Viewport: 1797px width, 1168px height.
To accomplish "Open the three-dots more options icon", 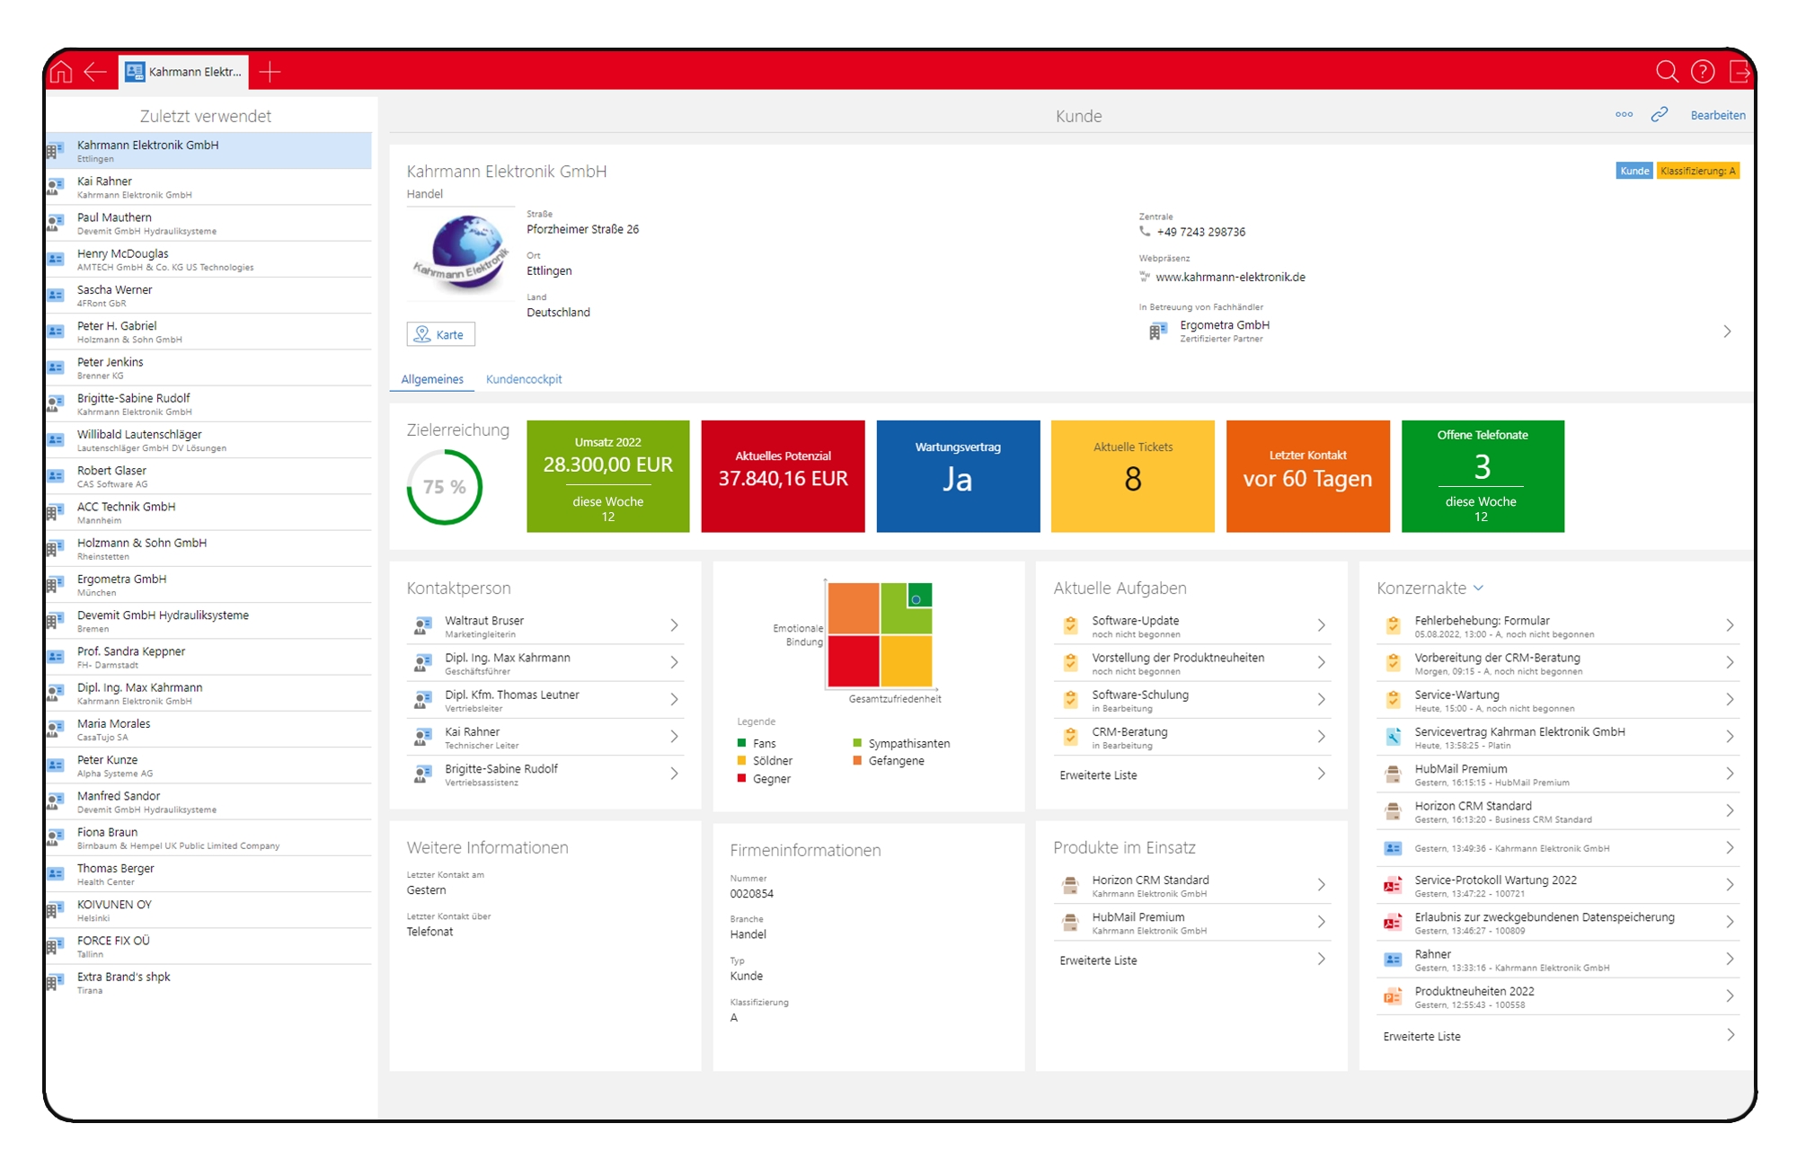I will [1624, 114].
